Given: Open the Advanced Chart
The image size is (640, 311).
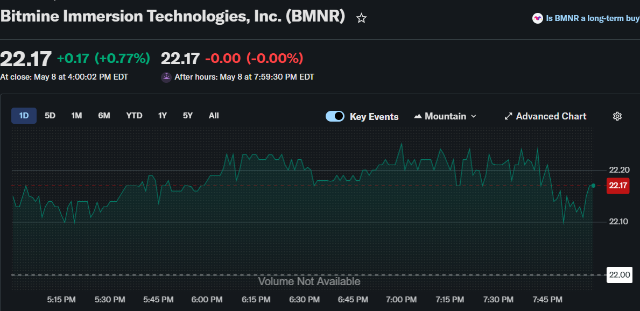Looking at the screenshot, I should pos(546,117).
